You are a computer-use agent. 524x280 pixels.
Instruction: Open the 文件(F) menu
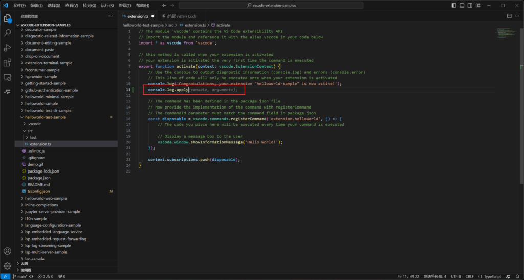19,5
